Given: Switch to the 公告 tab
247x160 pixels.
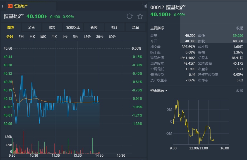Looking at the screenshot, I should coord(32,27).
